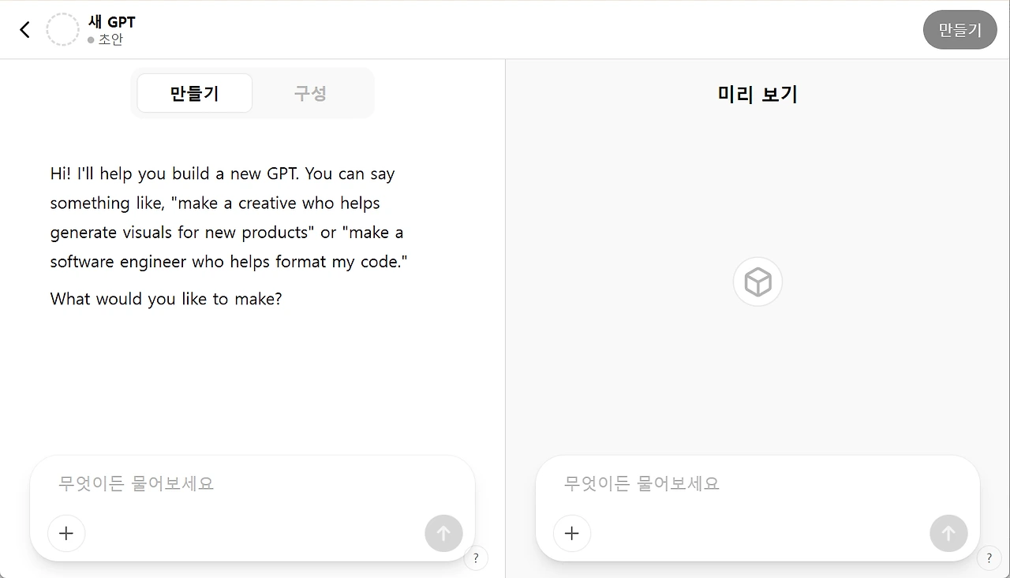Click the "What would you like to make?" text
Viewport: 1010px width, 578px height.
166,299
